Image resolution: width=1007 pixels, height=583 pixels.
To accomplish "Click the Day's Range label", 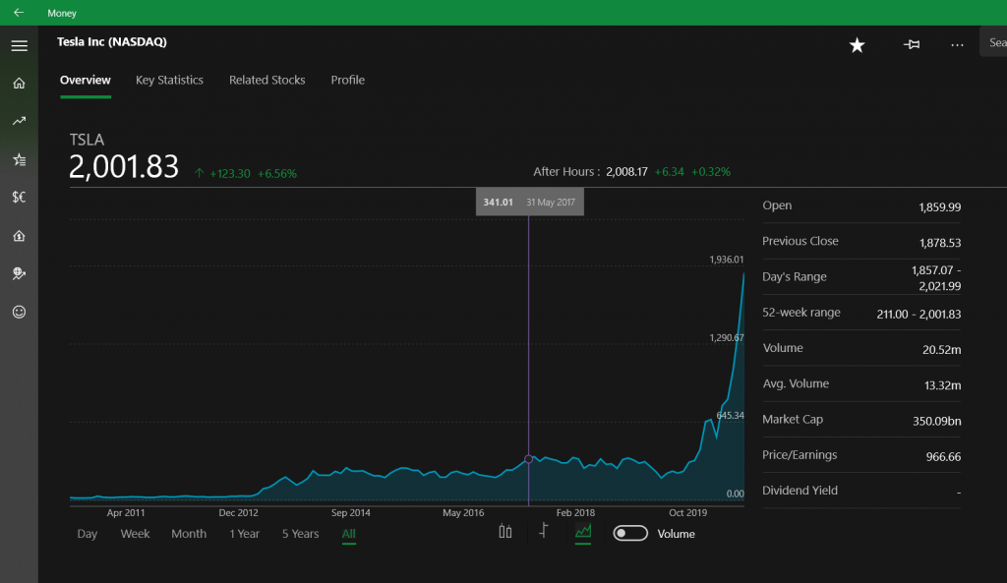I will point(795,276).
